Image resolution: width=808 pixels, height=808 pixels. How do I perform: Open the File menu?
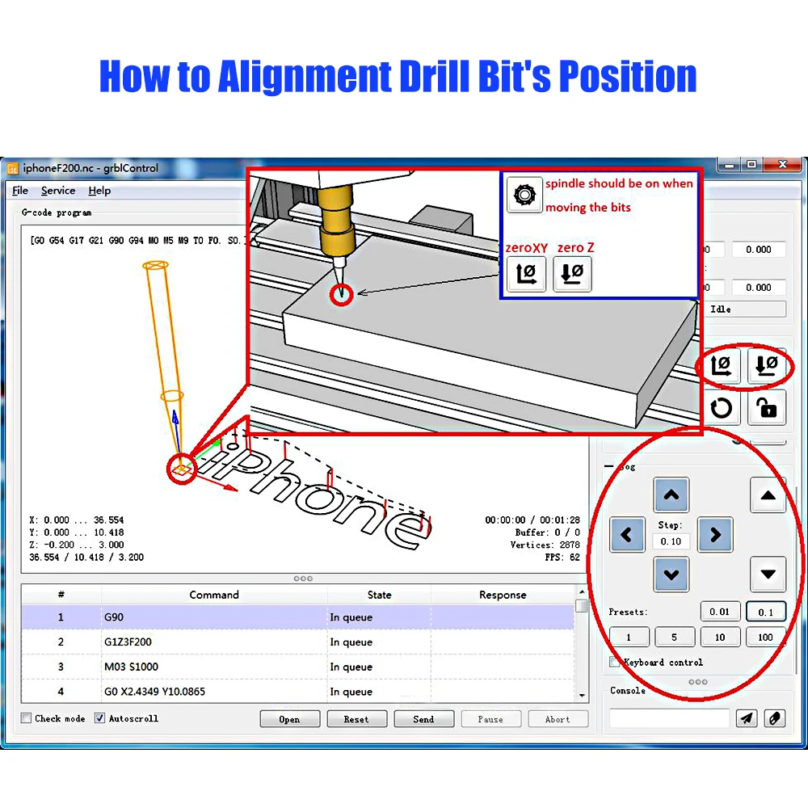coord(20,191)
